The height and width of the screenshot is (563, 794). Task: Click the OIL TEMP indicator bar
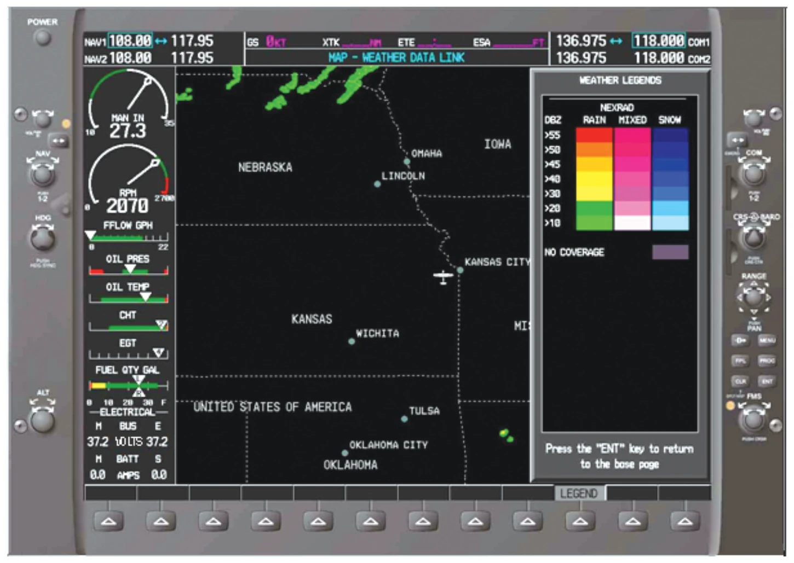[x=129, y=298]
